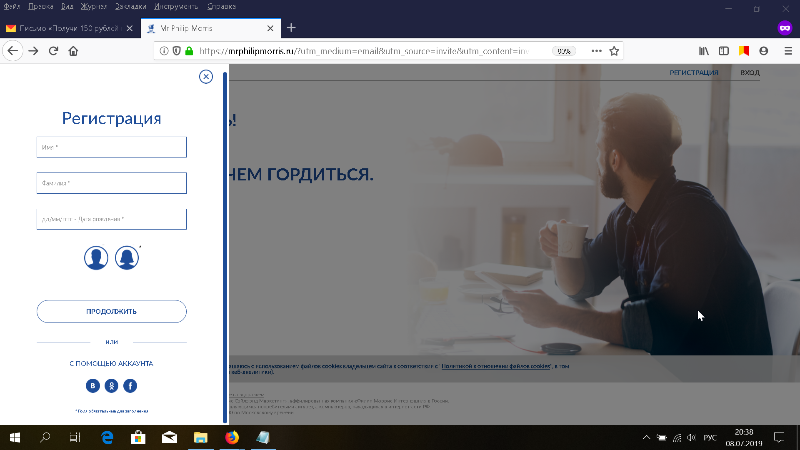The image size is (800, 450).
Task: Click the Фамилия input field
Action: click(112, 183)
